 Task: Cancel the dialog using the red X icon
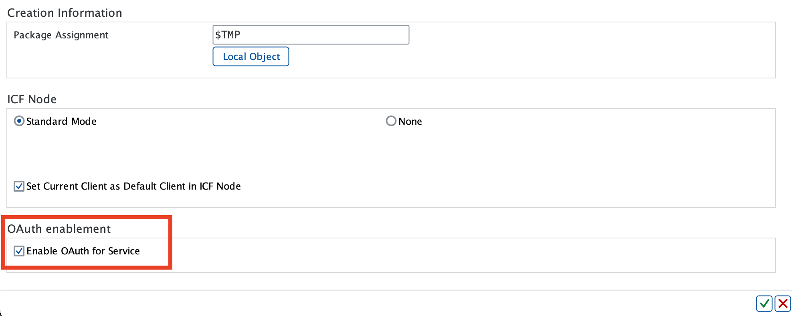[x=782, y=304]
